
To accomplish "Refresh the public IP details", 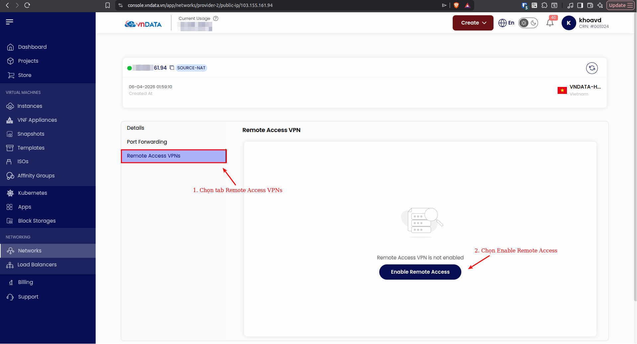I will (x=592, y=68).
